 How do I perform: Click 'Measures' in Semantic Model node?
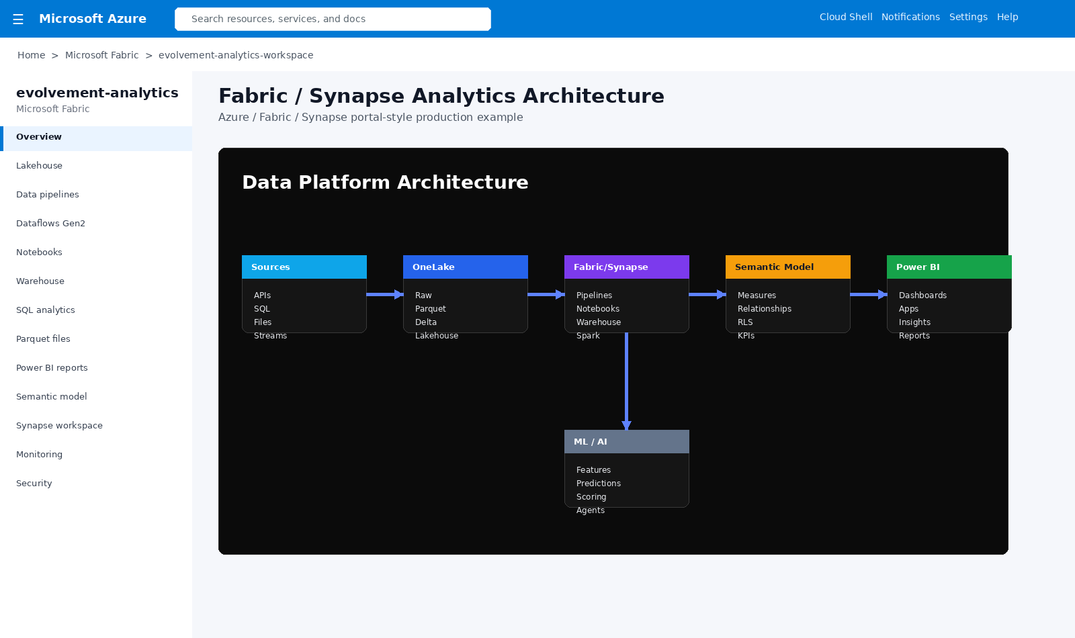(x=757, y=295)
